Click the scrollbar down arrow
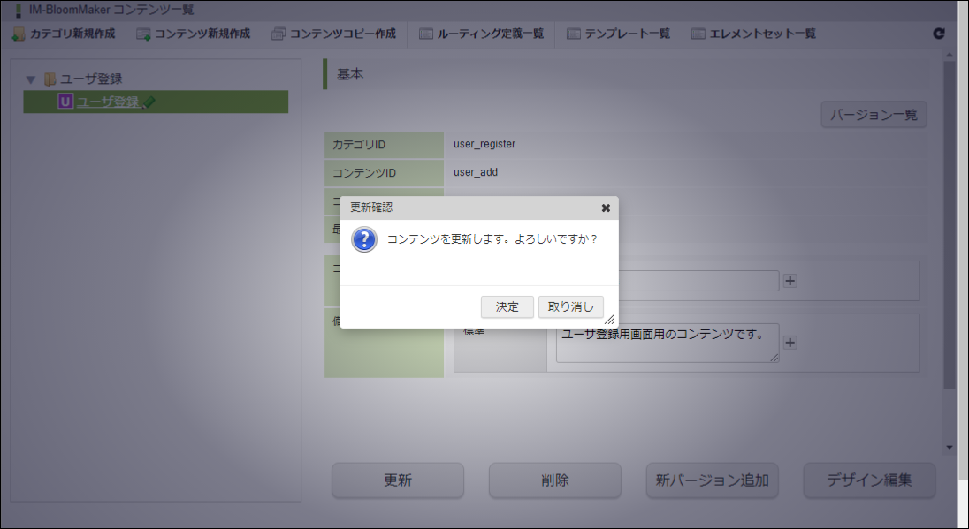Viewport: 969px width, 529px height. point(950,448)
